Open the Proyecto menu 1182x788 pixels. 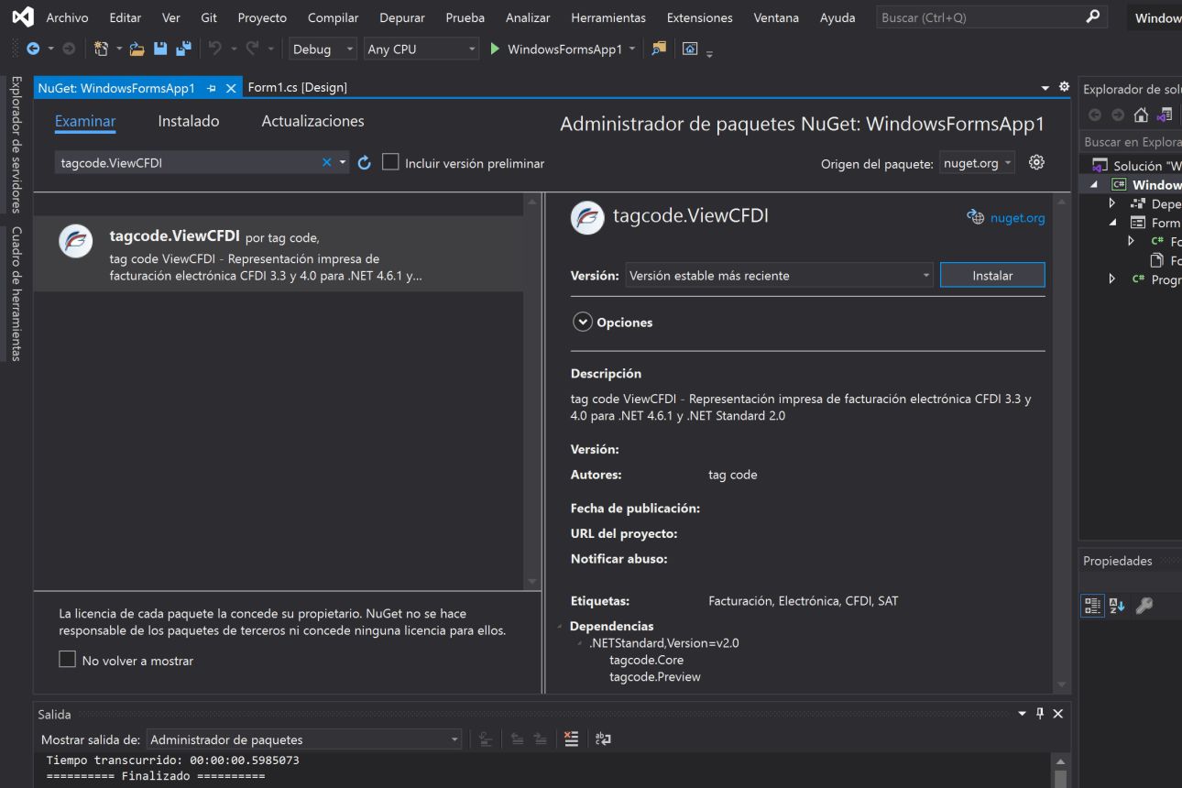[x=262, y=17]
